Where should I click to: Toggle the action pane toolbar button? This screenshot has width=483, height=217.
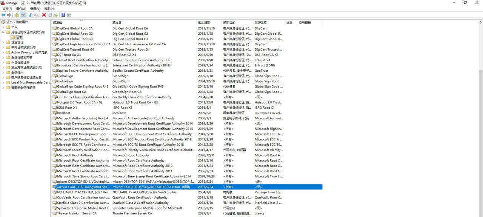pos(69,15)
